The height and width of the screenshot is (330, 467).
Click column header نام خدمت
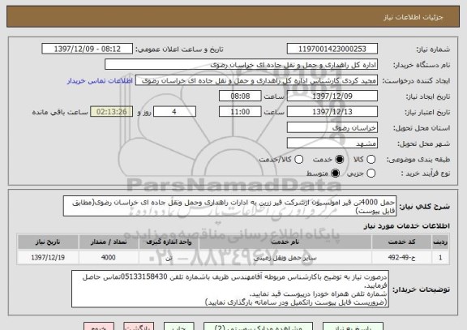click(285, 242)
